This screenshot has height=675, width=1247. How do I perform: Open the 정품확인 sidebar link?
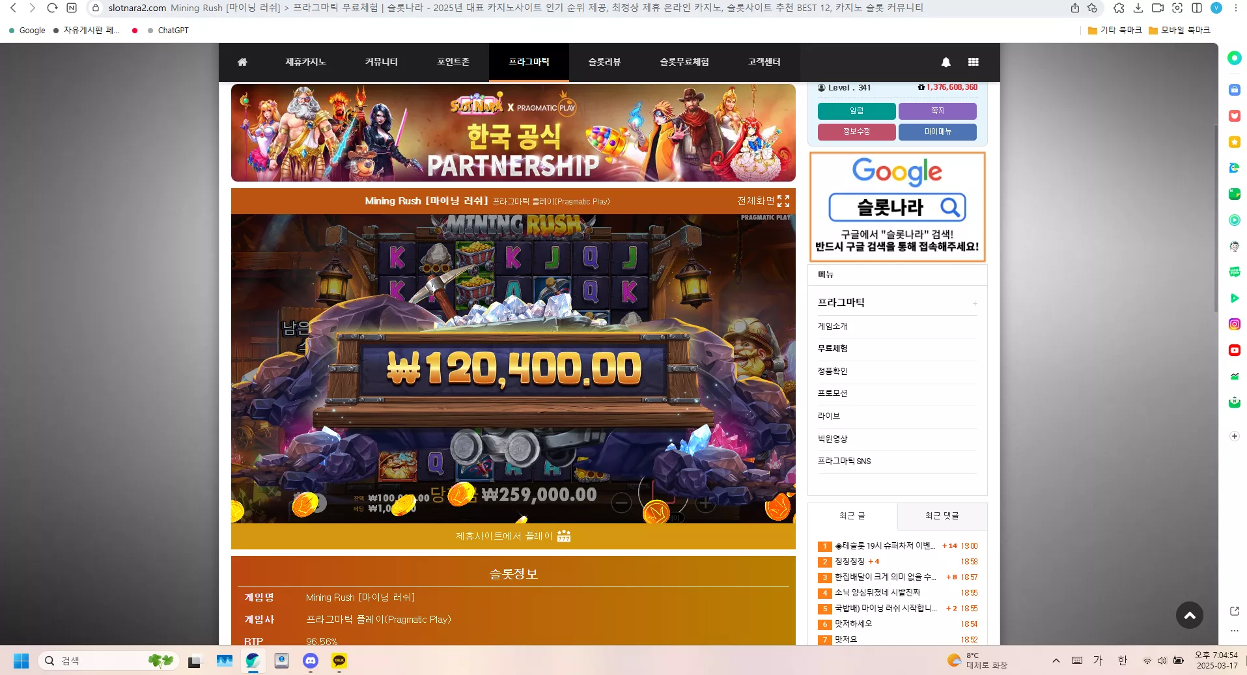click(x=833, y=371)
